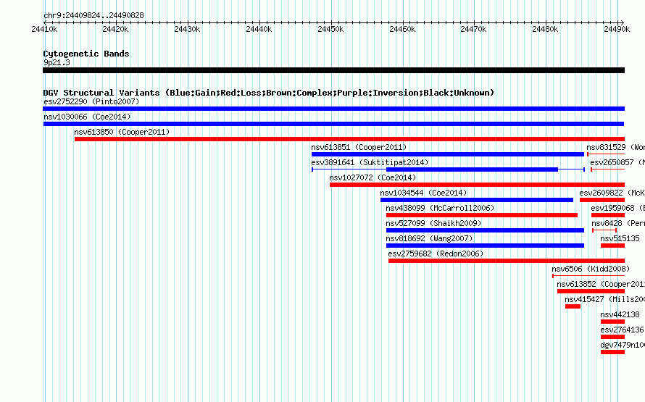Click the Cytogenetic Bands track title

pos(86,54)
